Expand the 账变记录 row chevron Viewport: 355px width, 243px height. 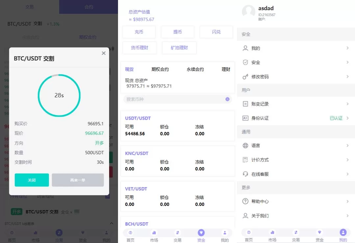point(347,104)
